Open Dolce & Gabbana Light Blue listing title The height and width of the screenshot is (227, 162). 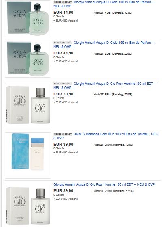[x=106, y=136]
